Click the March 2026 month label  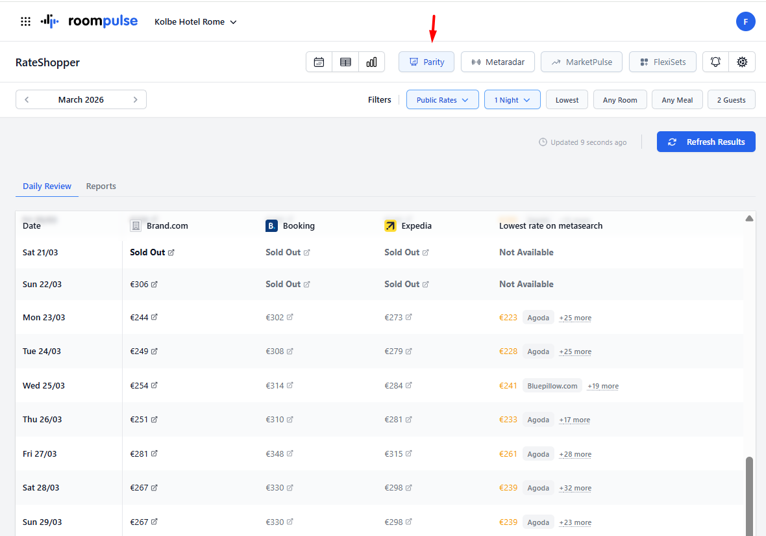[81, 100]
